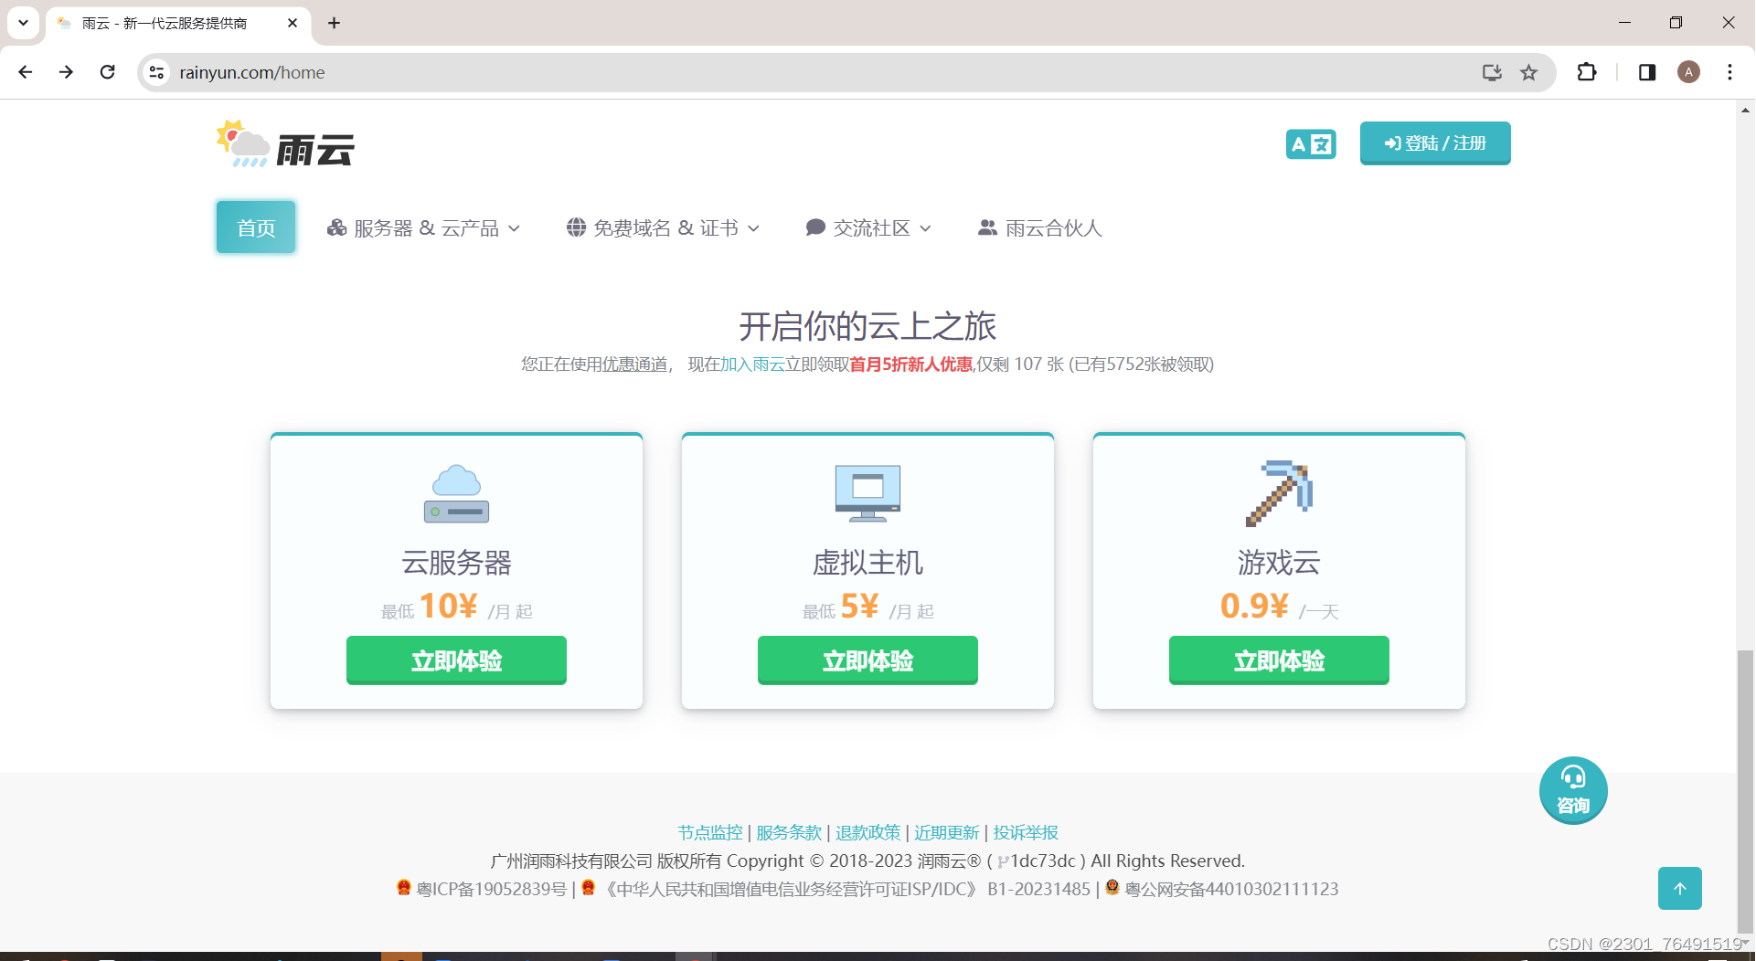Click the 粤公网安备44010302111123 text
The width and height of the screenshot is (1756, 961).
[x=1231, y=889]
